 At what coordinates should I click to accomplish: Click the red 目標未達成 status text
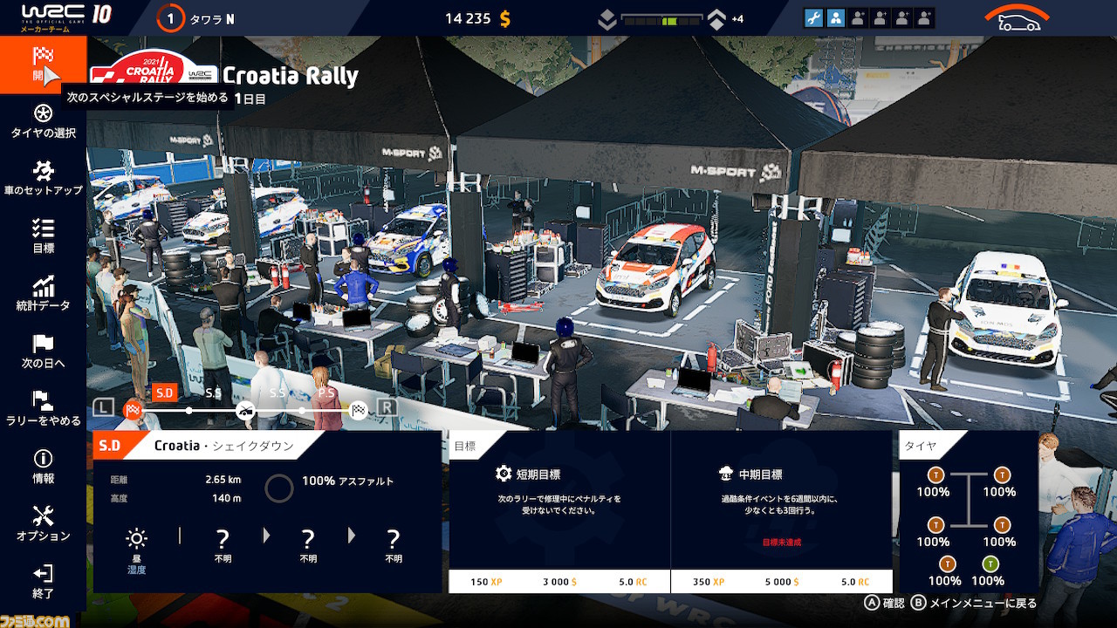click(781, 543)
